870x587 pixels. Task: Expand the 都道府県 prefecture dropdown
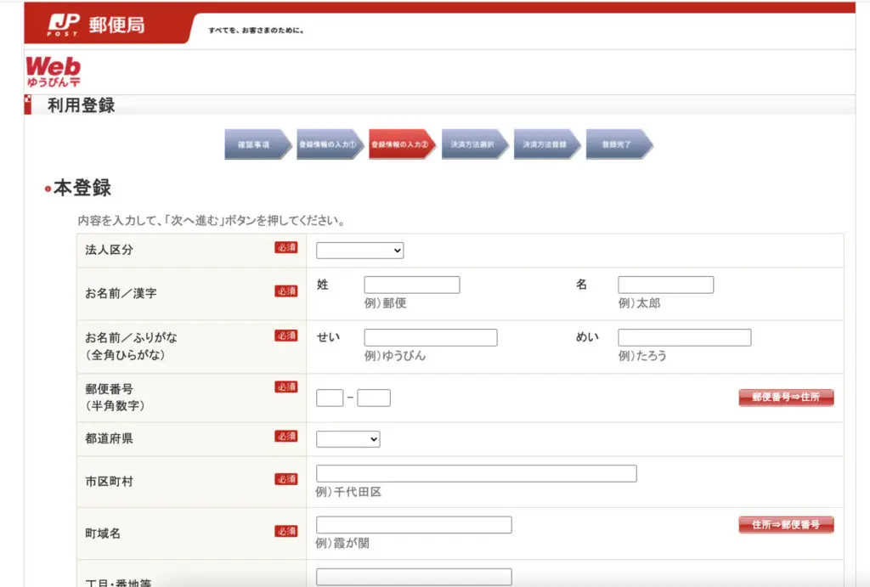(x=347, y=439)
